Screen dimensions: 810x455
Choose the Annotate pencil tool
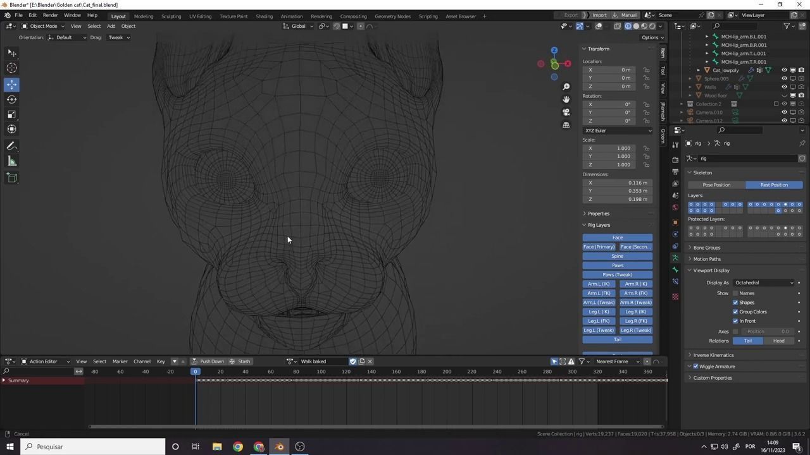12,146
